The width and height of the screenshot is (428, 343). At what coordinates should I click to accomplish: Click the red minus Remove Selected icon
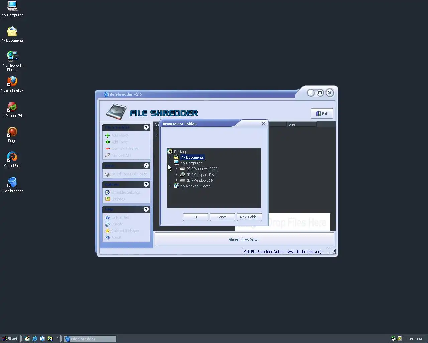tap(108, 149)
